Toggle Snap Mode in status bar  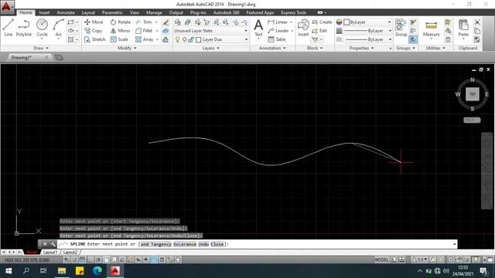74,259
